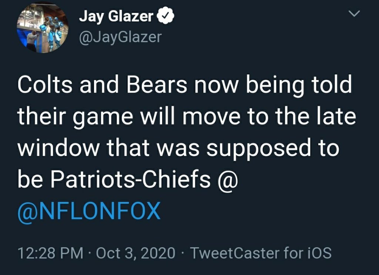Click the 12:28 PM timestamp
The height and width of the screenshot is (275, 379).
click(50, 253)
